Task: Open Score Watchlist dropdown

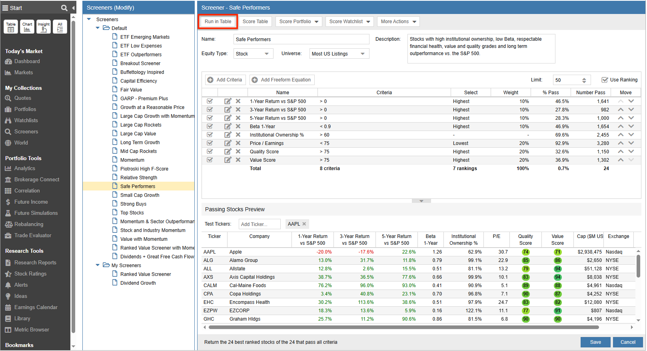Action: [349, 22]
